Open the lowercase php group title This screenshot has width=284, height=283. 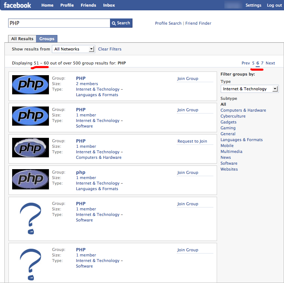(81, 172)
